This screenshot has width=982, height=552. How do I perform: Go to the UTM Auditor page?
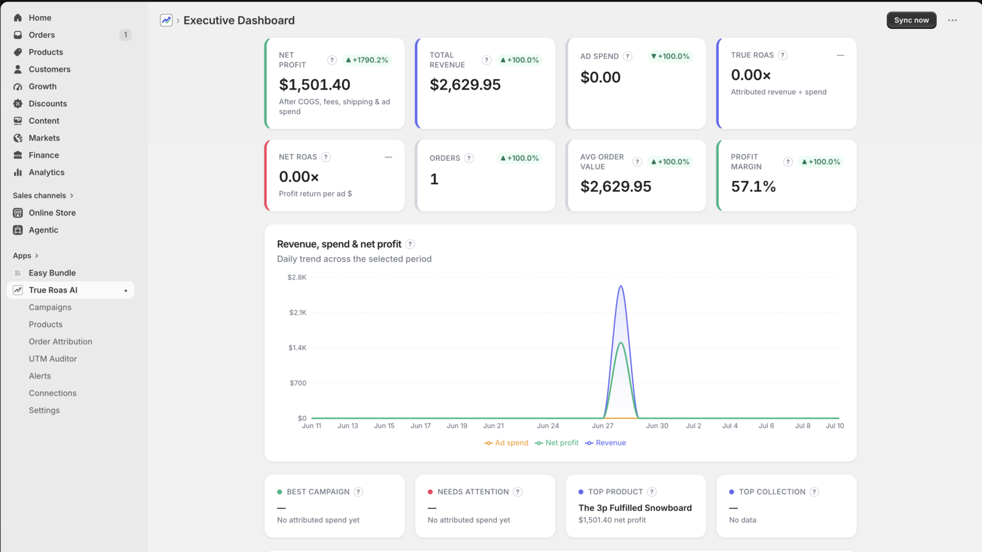tap(53, 359)
